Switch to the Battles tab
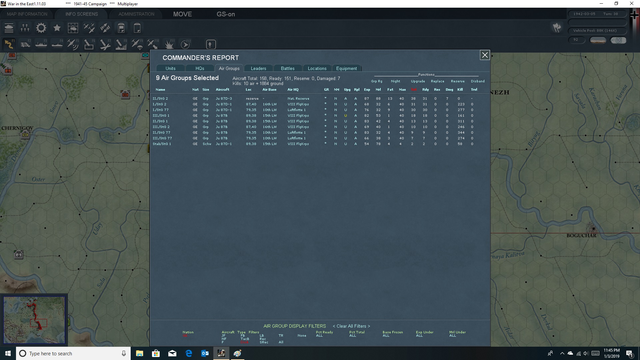This screenshot has width=640, height=360. [x=287, y=68]
